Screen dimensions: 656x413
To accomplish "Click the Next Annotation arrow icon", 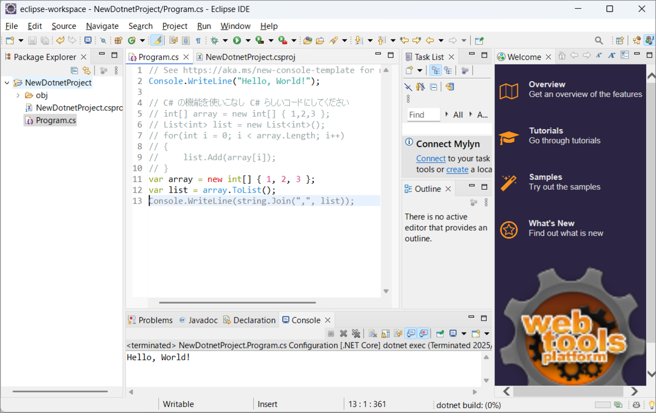I will point(358,40).
